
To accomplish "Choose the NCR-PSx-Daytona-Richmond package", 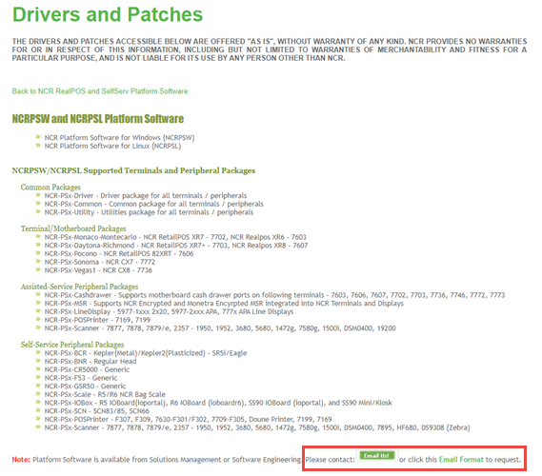I will [x=176, y=246].
